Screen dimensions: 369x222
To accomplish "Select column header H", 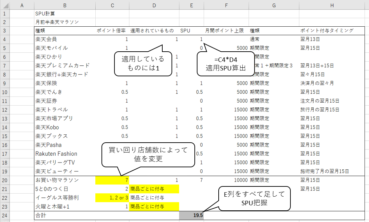I will [332, 5].
